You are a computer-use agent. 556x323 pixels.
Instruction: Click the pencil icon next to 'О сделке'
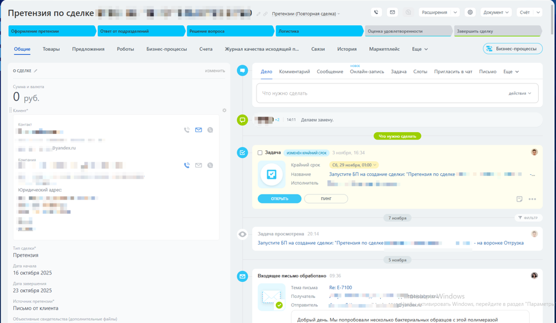point(36,71)
